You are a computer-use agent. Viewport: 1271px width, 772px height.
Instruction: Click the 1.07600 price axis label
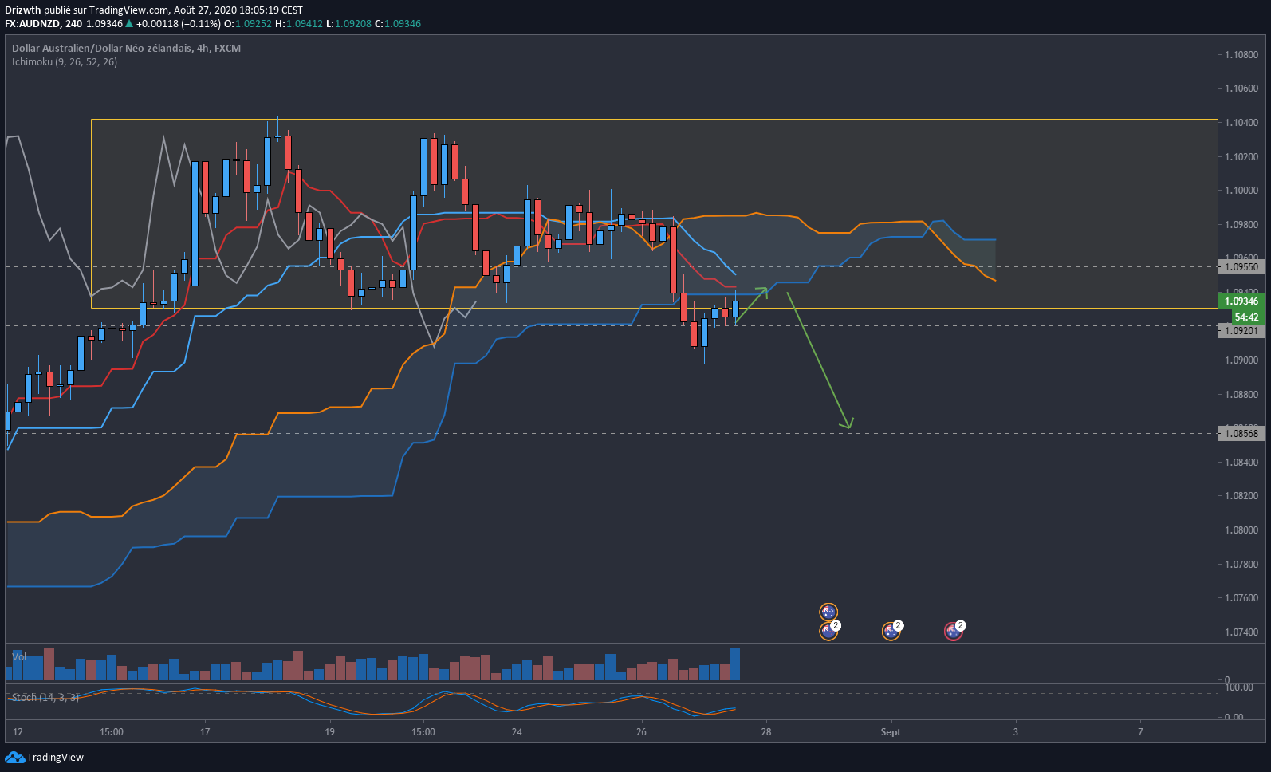(x=1241, y=598)
